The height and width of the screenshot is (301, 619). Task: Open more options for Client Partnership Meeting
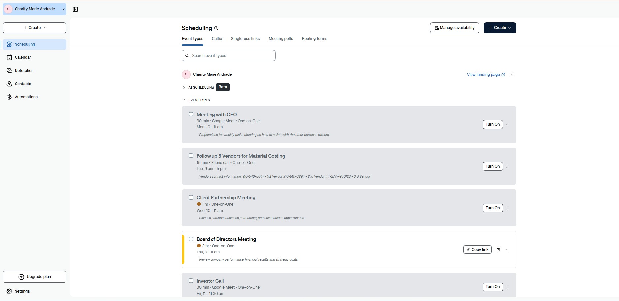point(507,208)
